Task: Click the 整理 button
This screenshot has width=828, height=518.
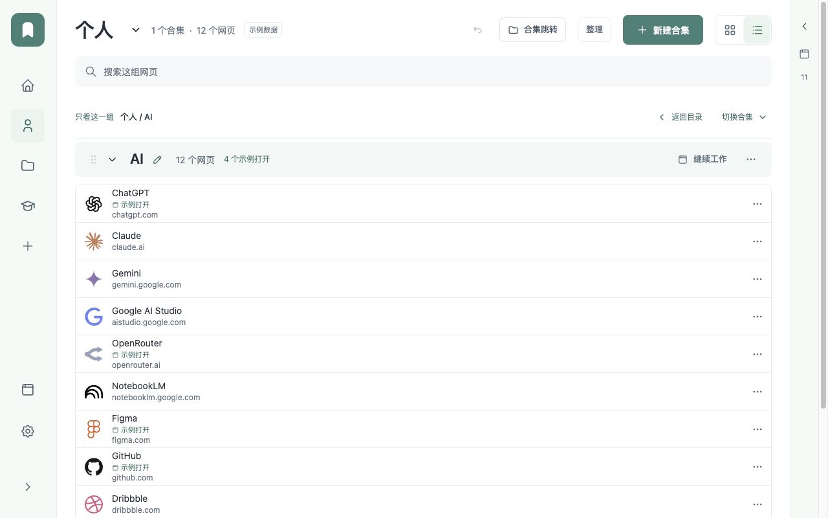Action: point(594,30)
